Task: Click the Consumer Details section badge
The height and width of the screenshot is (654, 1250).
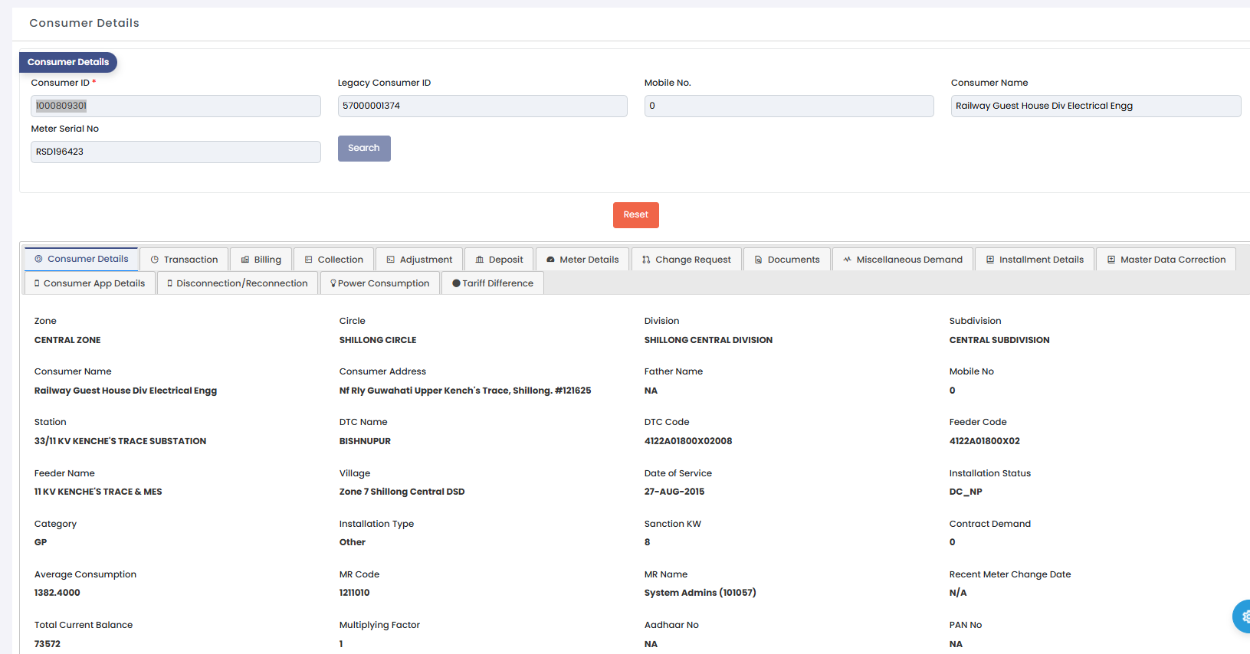Action: [68, 62]
